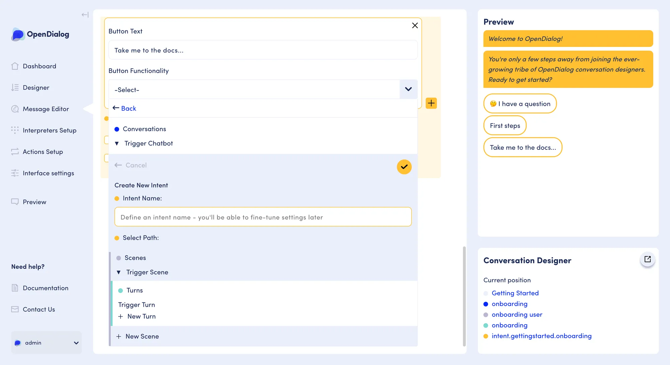Image resolution: width=670 pixels, height=365 pixels.
Task: Click the 'First steps' preview button
Action: point(505,126)
